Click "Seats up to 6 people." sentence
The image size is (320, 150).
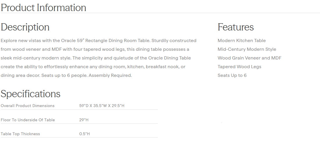[64, 75]
